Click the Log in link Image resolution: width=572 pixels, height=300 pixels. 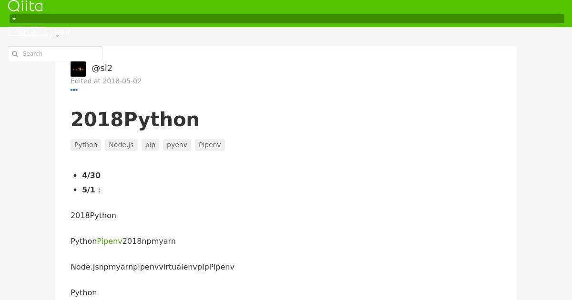pyautogui.click(x=62, y=31)
